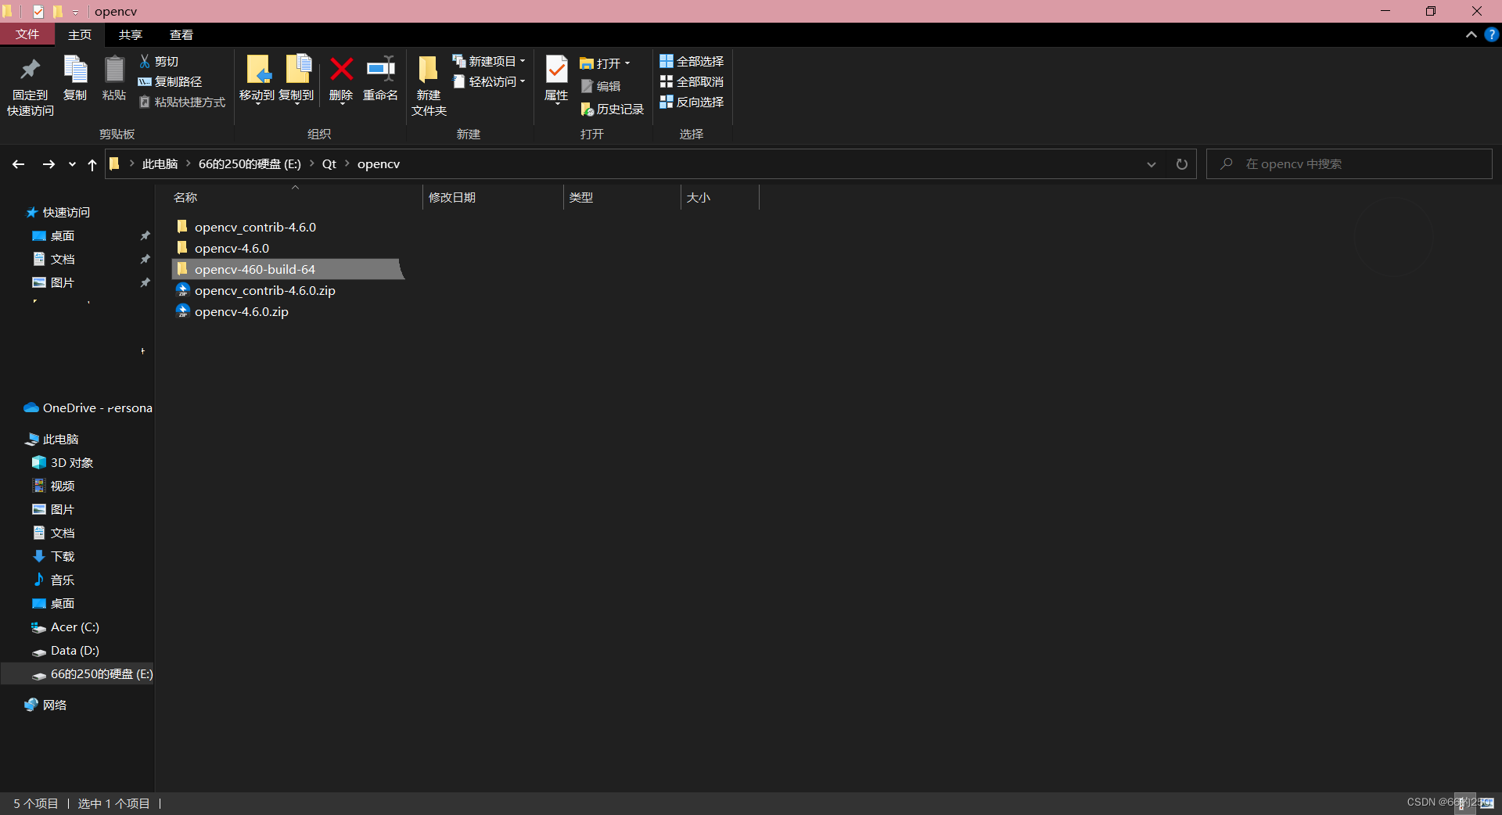Open 3D 对象 in the sidebar
1502x815 pixels.
72,462
